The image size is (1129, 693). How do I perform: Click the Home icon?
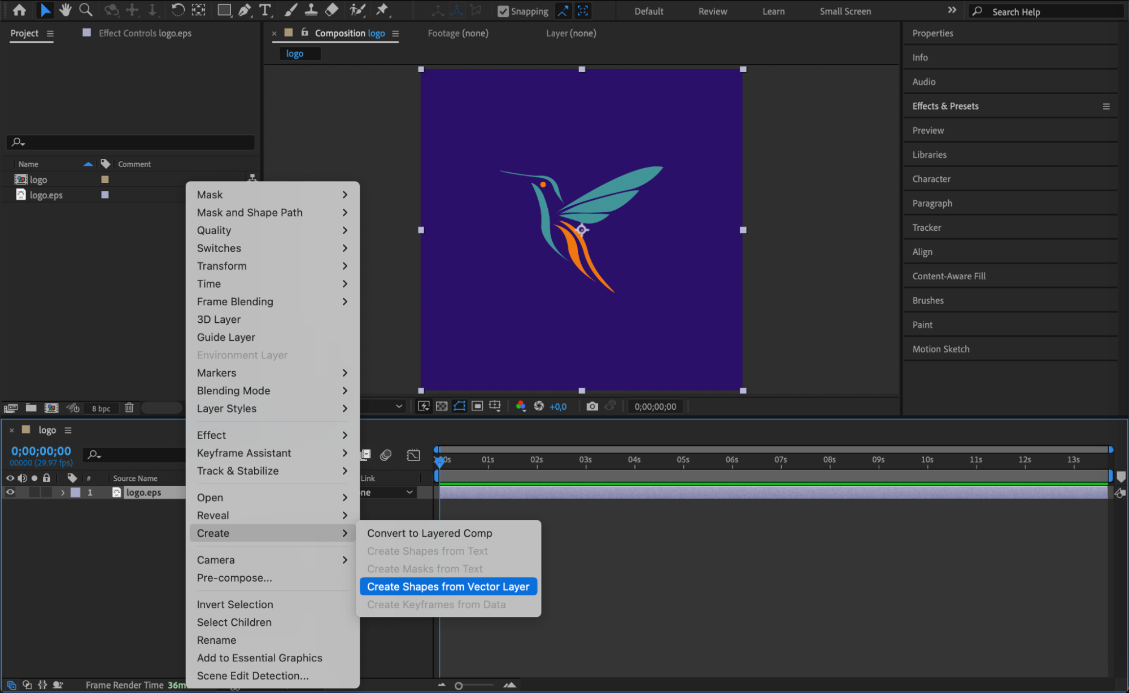click(x=19, y=10)
